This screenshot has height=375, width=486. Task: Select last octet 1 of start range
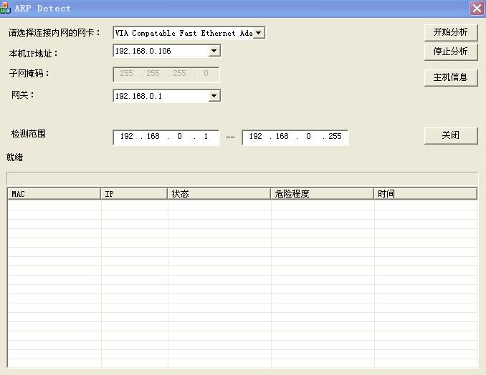point(206,137)
